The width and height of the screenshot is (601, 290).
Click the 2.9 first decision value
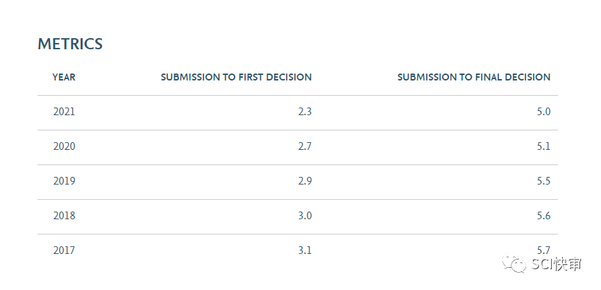pyautogui.click(x=305, y=181)
